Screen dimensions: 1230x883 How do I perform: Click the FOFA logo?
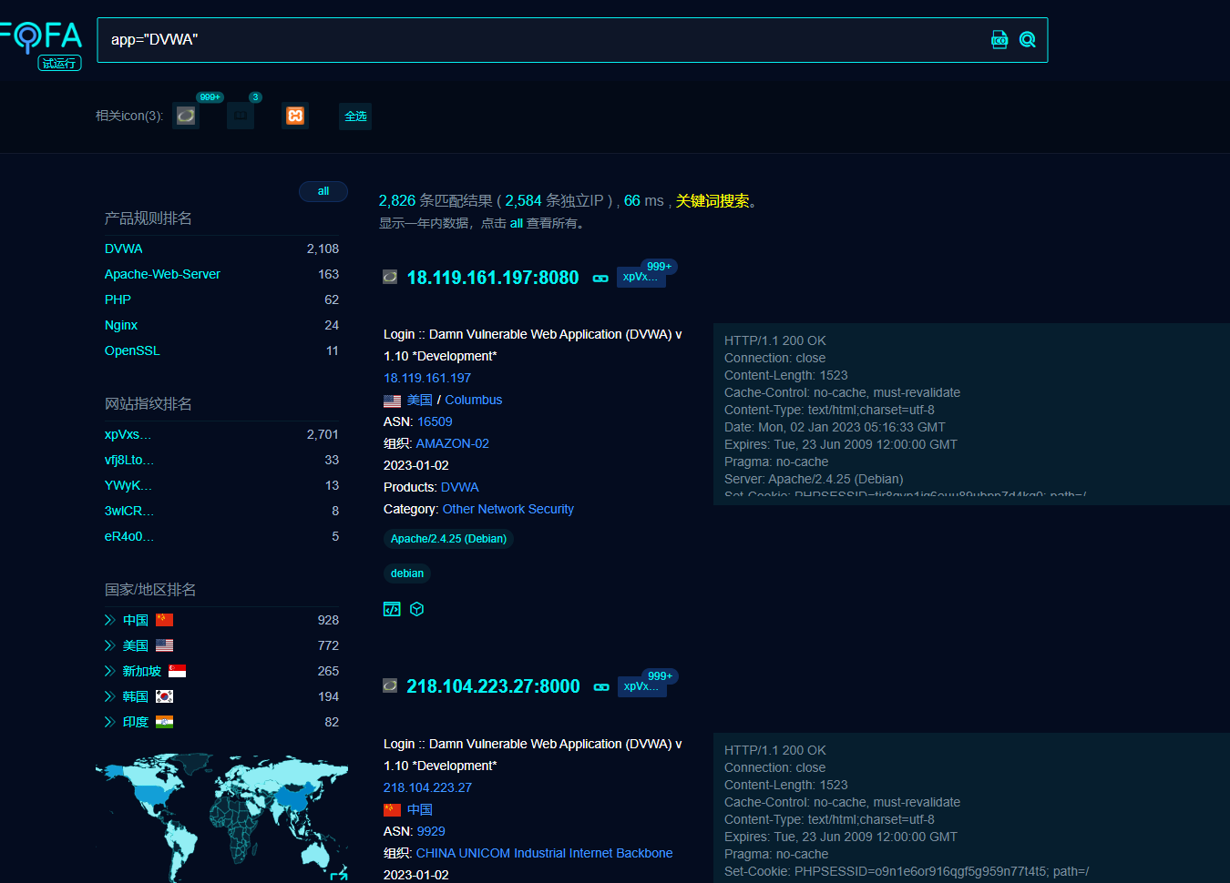click(x=41, y=38)
